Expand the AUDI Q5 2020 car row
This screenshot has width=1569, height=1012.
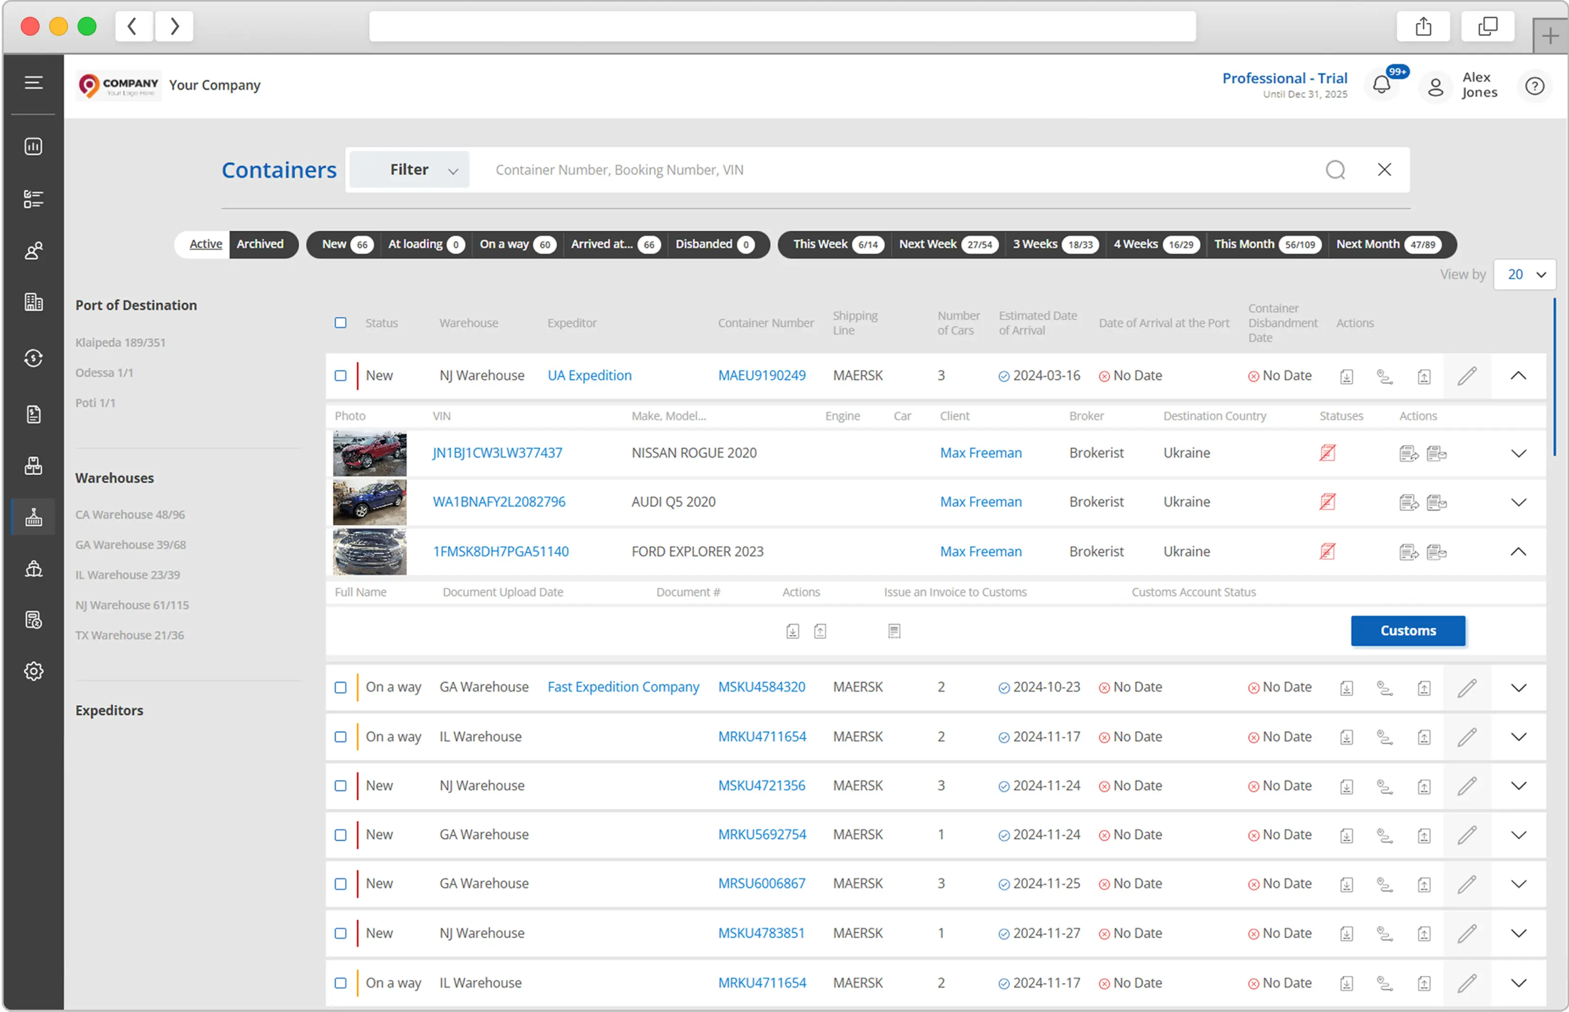pos(1518,503)
